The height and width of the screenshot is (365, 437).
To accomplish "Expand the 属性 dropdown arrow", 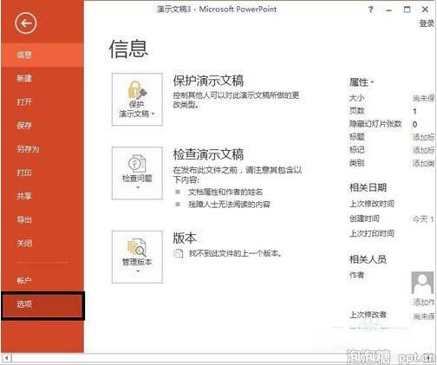I will (x=372, y=82).
